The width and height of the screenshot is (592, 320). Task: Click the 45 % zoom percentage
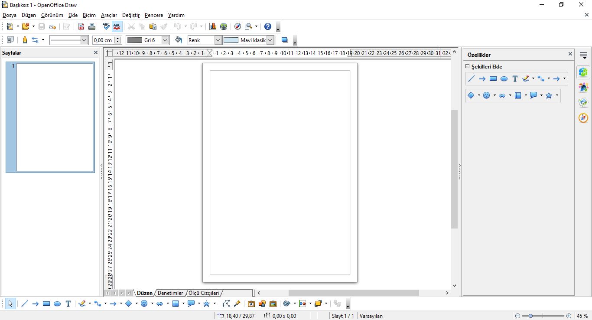pyautogui.click(x=582, y=316)
